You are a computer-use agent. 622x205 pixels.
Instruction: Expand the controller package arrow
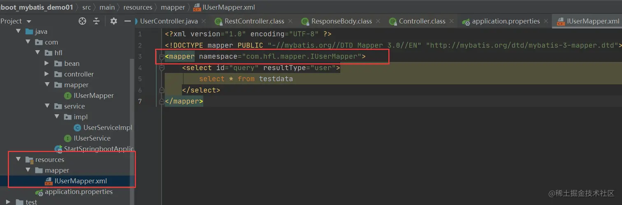point(47,74)
